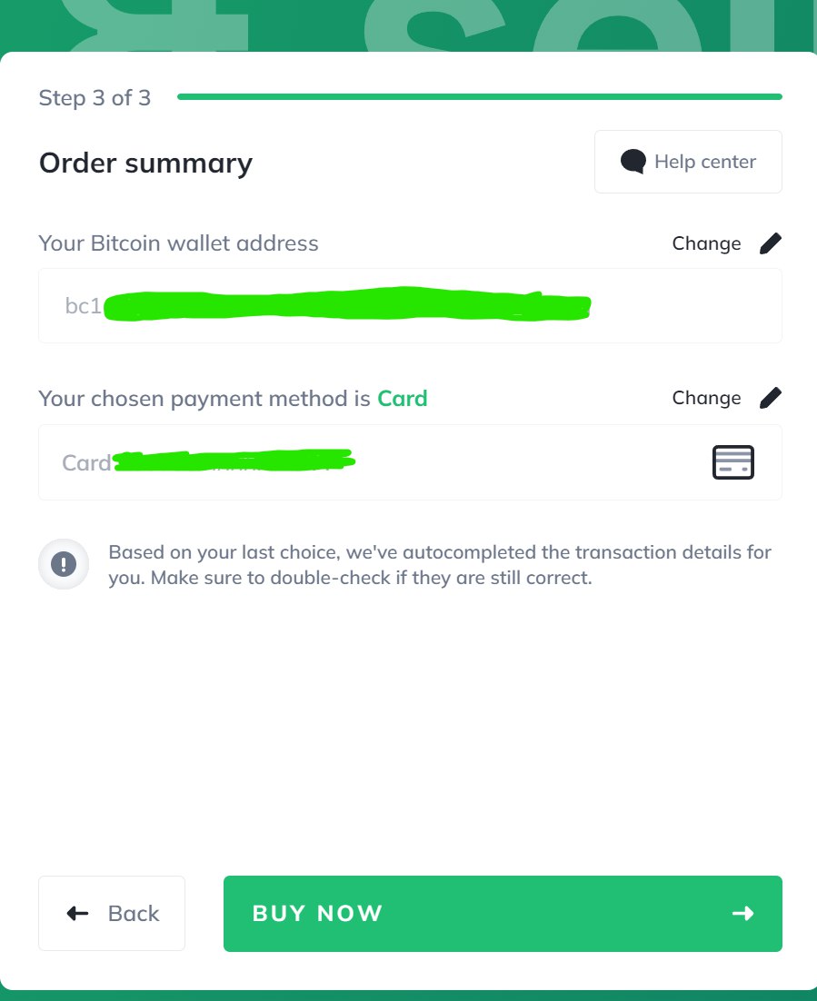The width and height of the screenshot is (817, 1001).
Task: Click the Bitcoin wallet address field
Action: point(410,306)
